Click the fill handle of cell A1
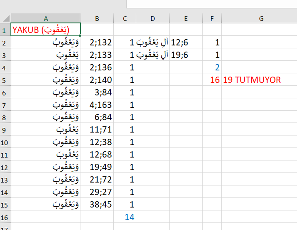 click(80, 35)
